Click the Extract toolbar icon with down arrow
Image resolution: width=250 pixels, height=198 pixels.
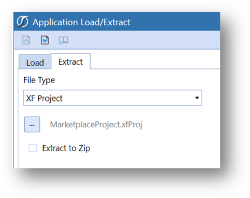pyautogui.click(x=45, y=40)
